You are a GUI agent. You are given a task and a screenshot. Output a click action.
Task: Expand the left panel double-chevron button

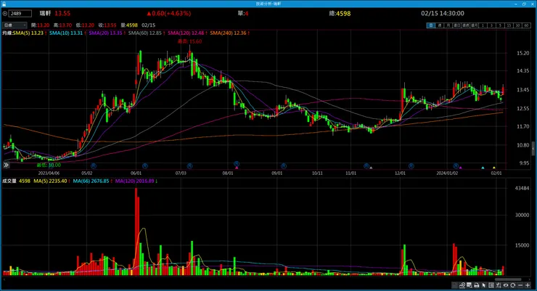click(6, 165)
